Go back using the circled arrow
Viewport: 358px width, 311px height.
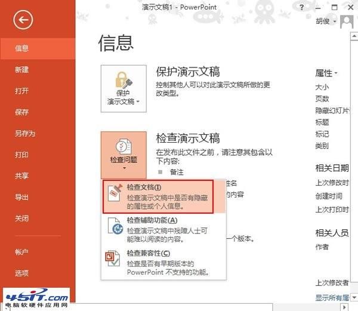(23, 20)
